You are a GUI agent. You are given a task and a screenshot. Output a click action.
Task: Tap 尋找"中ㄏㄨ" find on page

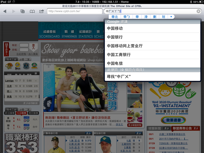pyautogui.click(x=152, y=76)
